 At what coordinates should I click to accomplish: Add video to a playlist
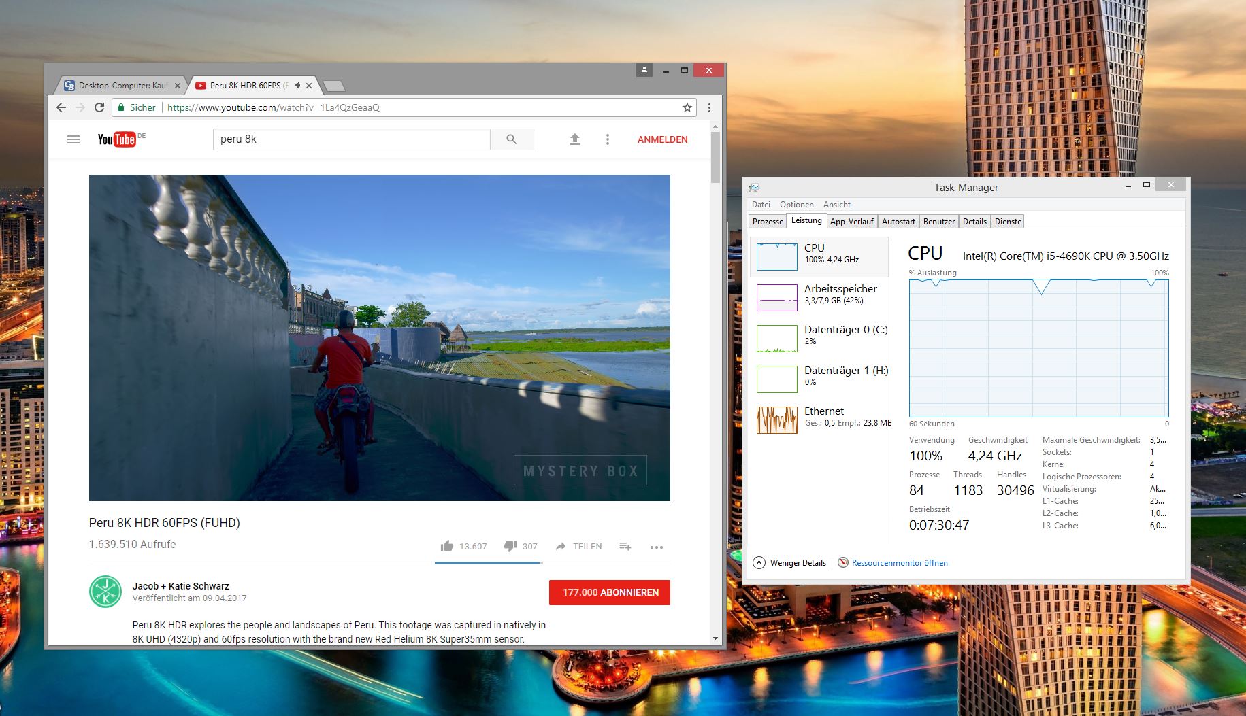click(625, 546)
